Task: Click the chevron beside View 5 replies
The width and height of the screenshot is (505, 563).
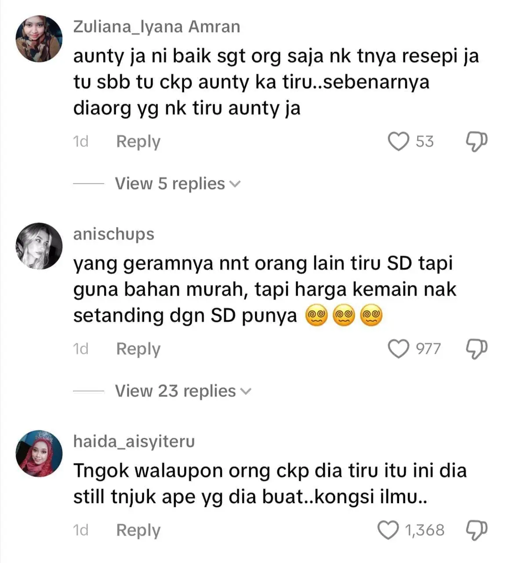Action: (x=236, y=184)
